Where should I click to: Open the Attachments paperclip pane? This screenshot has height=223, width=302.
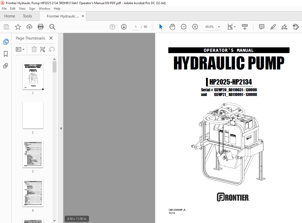pyautogui.click(x=6, y=66)
